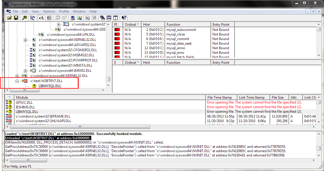Click the red C icon beside mysql_autocommit
Screen dimensions: 324x171
pyautogui.click(x=117, y=30)
